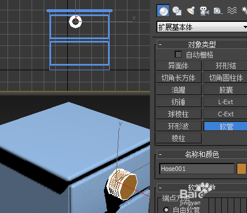Click the 环形波 button
247x213 pixels.
pyautogui.click(x=179, y=126)
